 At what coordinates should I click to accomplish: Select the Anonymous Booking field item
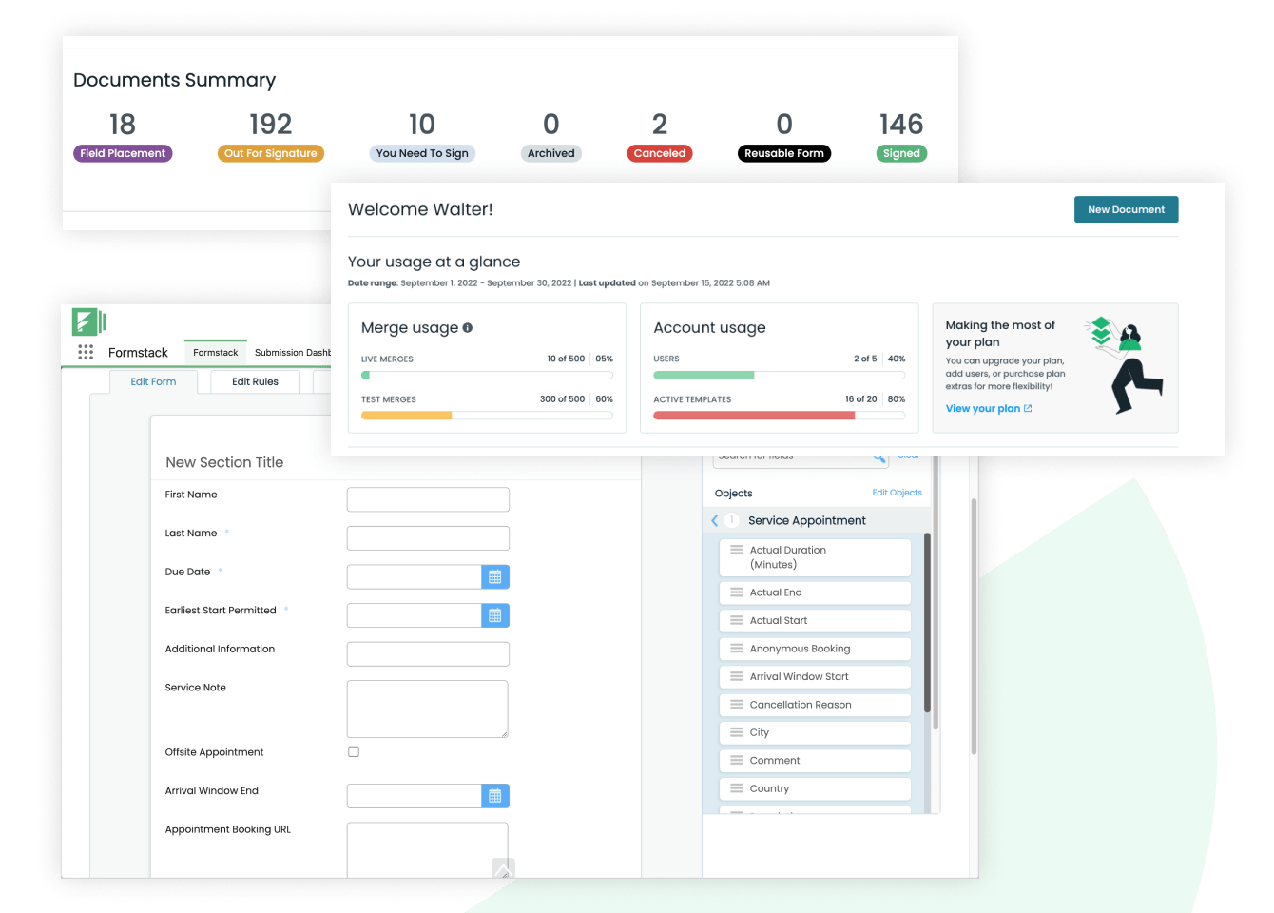(x=815, y=649)
